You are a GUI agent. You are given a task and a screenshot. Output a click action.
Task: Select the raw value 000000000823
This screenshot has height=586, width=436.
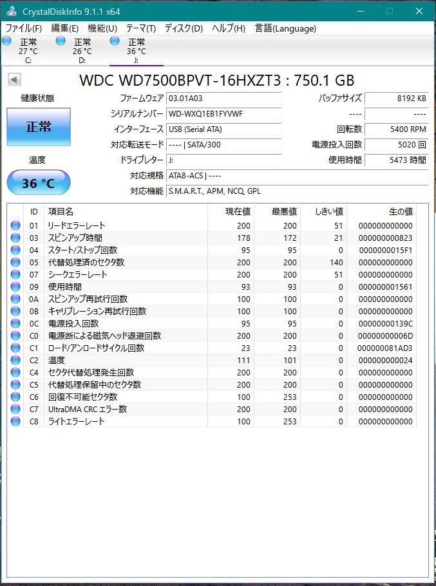(x=386, y=238)
